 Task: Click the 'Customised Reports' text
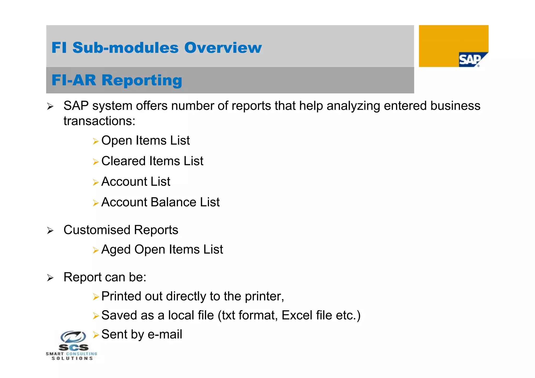click(x=121, y=230)
